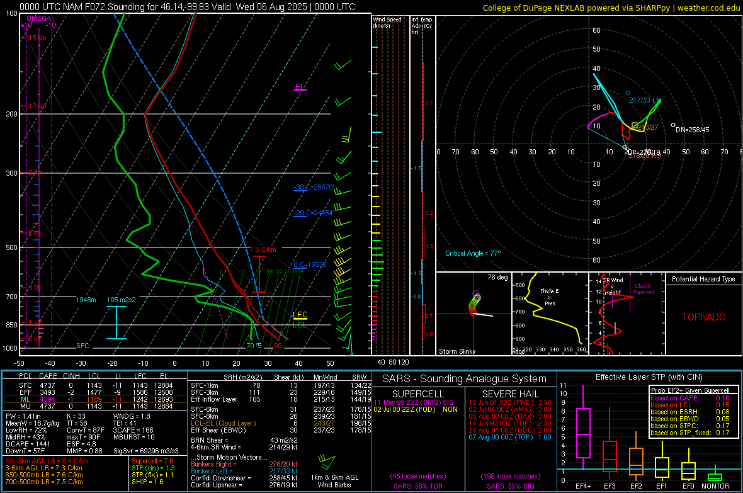The image size is (743, 493).
Task: Click the 'Bunkers Right = 278/20 kt' line
Action: (244, 464)
